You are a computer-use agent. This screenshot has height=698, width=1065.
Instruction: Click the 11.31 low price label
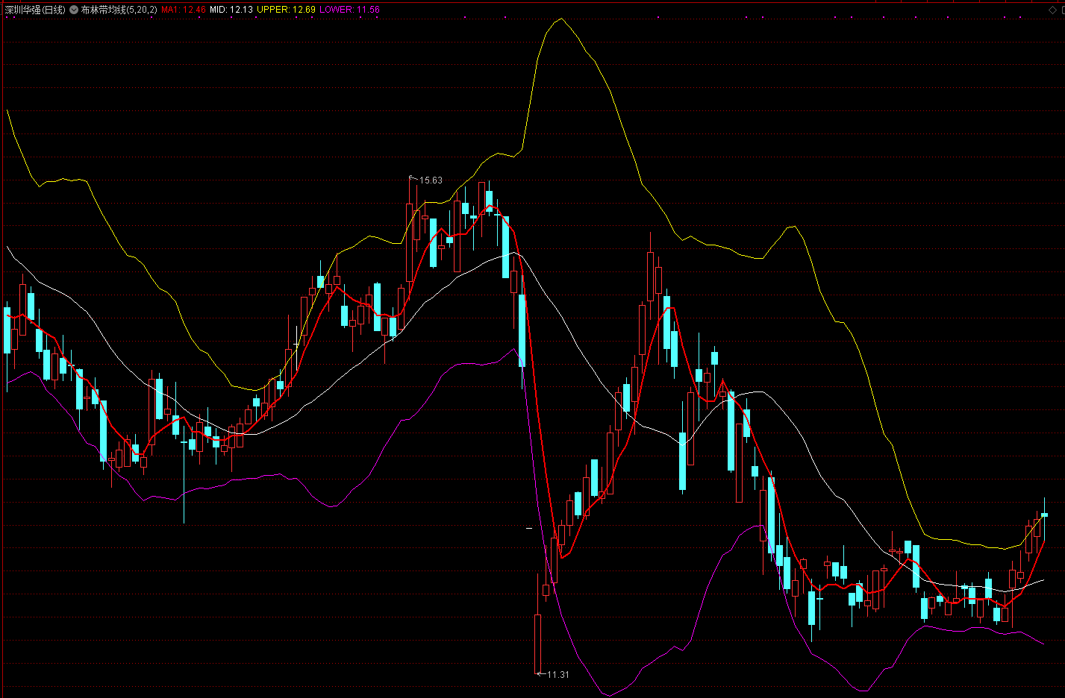click(558, 674)
